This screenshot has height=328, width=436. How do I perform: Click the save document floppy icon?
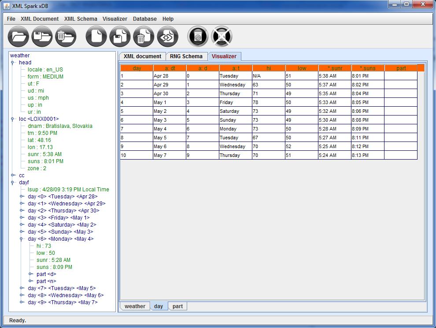click(120, 37)
